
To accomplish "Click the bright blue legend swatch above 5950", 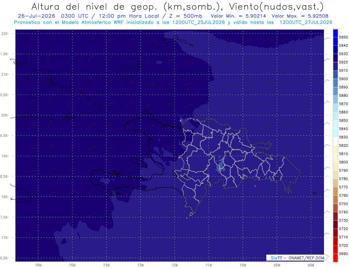I will (335, 33).
